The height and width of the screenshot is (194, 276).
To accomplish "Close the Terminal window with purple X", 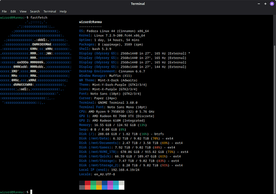I will [272, 4].
